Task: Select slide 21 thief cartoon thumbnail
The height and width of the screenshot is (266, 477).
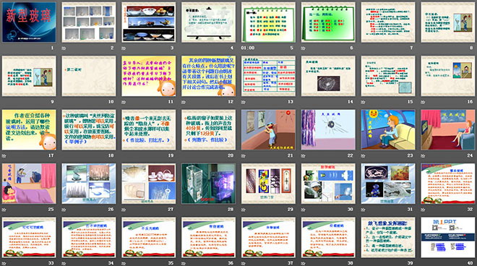Action: click(268, 129)
